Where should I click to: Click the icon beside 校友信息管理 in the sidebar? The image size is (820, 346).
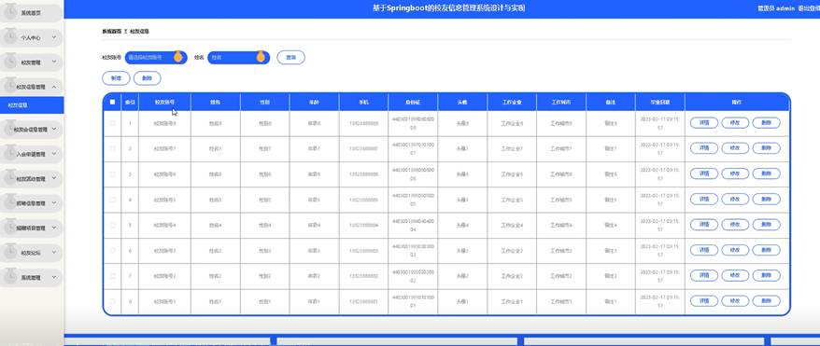coord(10,87)
